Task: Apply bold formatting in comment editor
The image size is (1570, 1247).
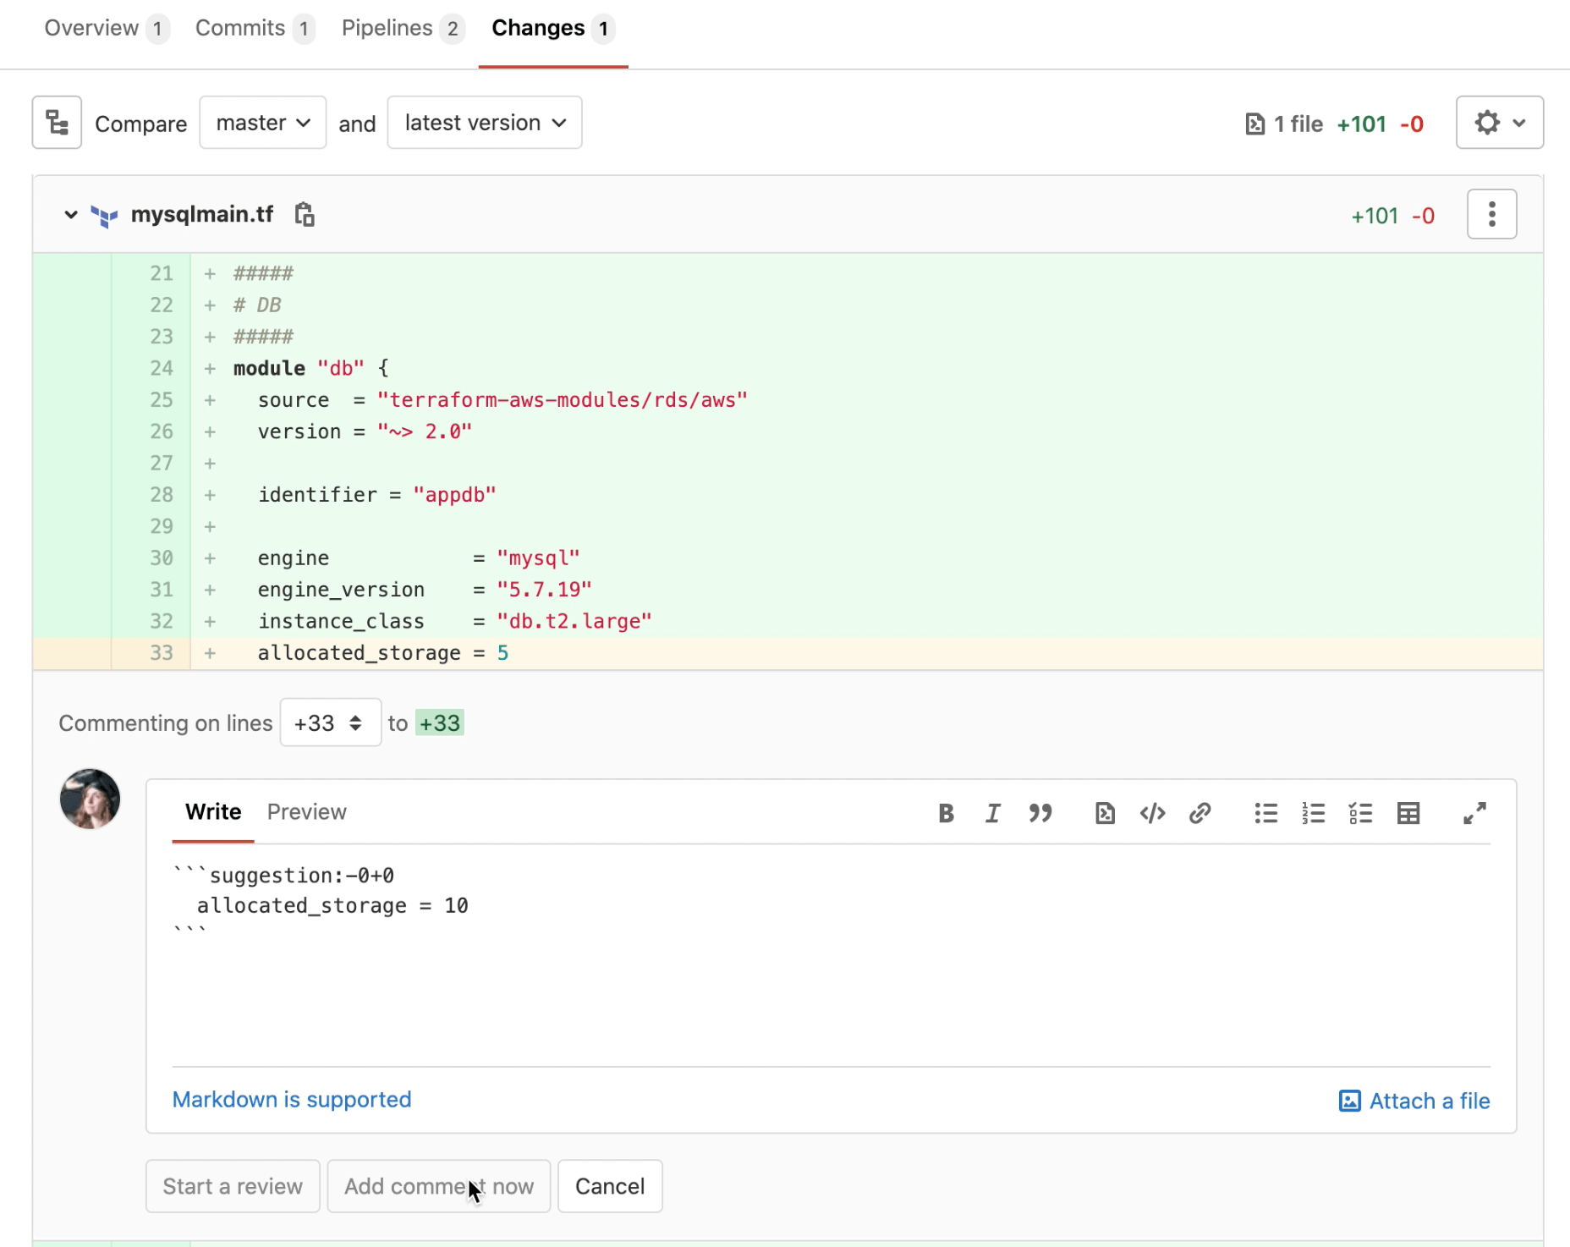Action: (946, 813)
